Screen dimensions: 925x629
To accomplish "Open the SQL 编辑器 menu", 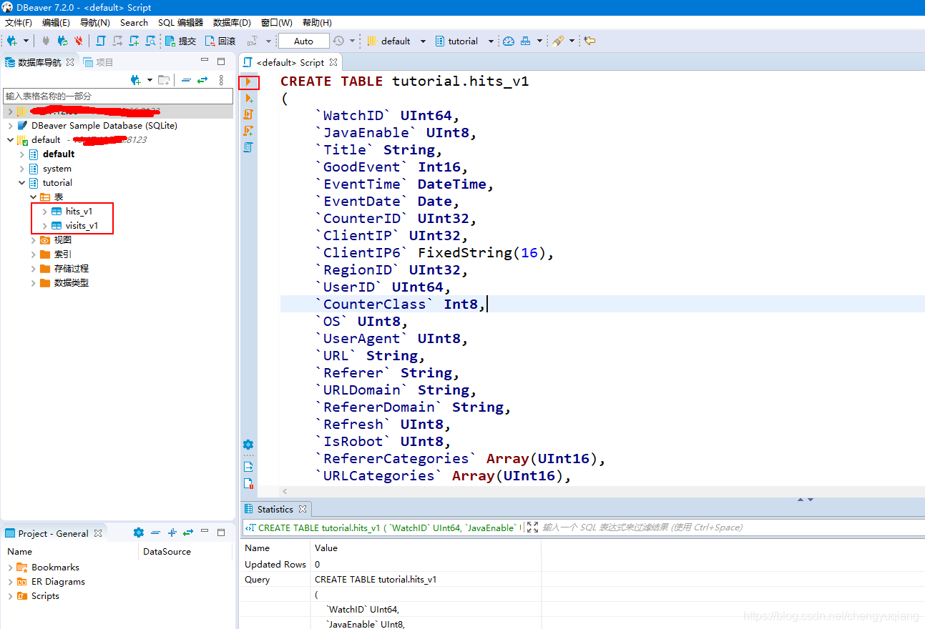I will tap(180, 22).
